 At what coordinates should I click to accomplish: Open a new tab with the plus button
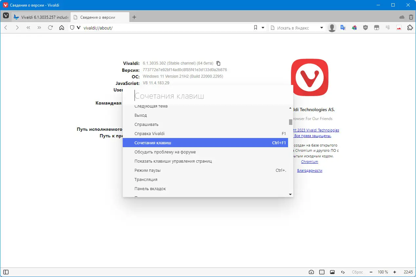point(134,17)
